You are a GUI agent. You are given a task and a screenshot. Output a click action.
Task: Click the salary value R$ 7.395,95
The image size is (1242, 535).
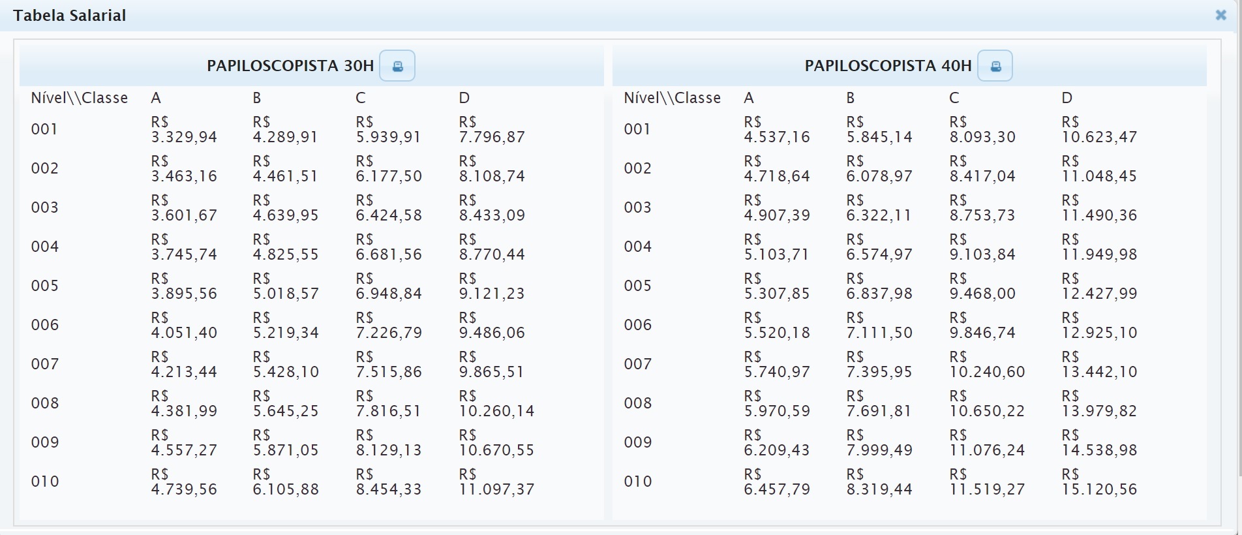tap(879, 365)
